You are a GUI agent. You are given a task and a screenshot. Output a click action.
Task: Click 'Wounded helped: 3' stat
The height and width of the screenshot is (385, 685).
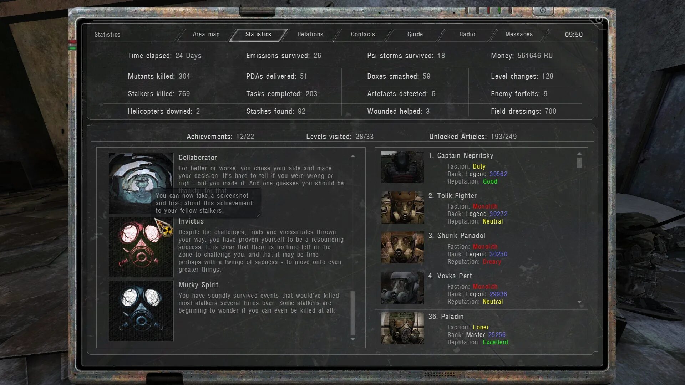click(399, 111)
